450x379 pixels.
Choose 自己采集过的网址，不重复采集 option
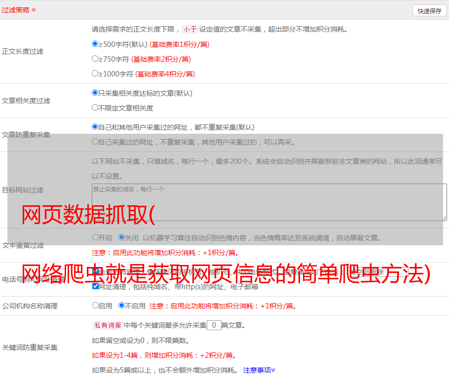tap(95, 142)
